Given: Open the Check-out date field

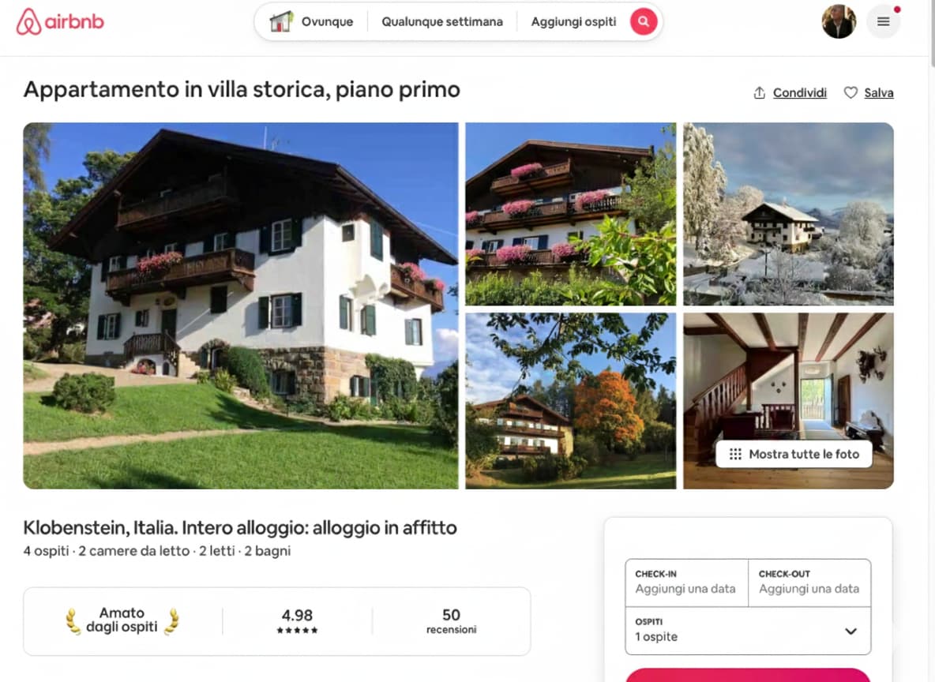Looking at the screenshot, I should pyautogui.click(x=809, y=583).
